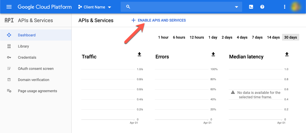
Task: Click the project selector hexagon dots icon
Action: tap(80, 7)
